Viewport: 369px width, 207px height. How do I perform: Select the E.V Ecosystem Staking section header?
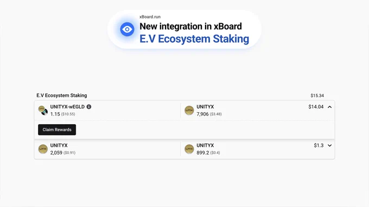click(x=62, y=95)
